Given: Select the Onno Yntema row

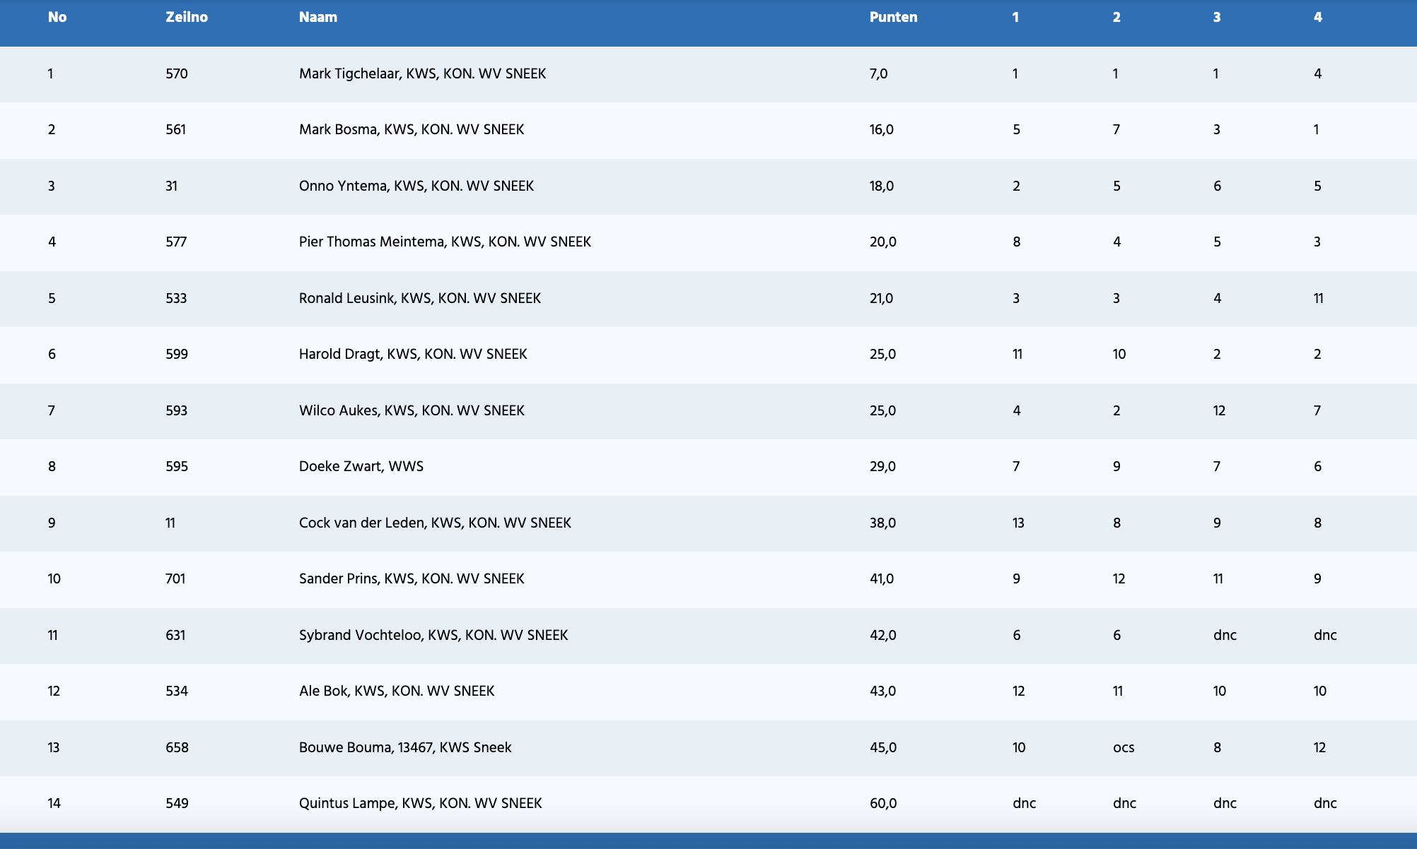Looking at the screenshot, I should [x=416, y=186].
